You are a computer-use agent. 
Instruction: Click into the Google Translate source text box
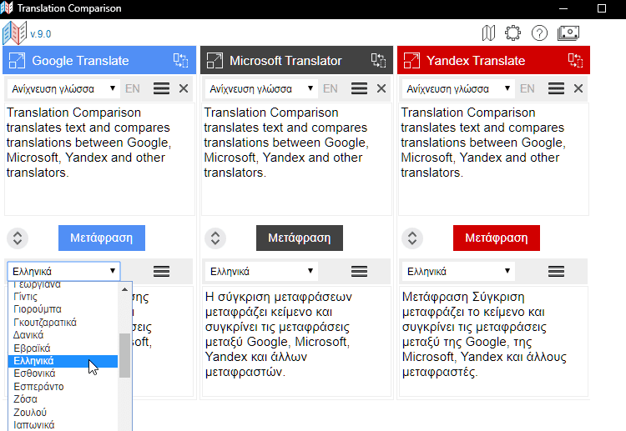pyautogui.click(x=99, y=159)
